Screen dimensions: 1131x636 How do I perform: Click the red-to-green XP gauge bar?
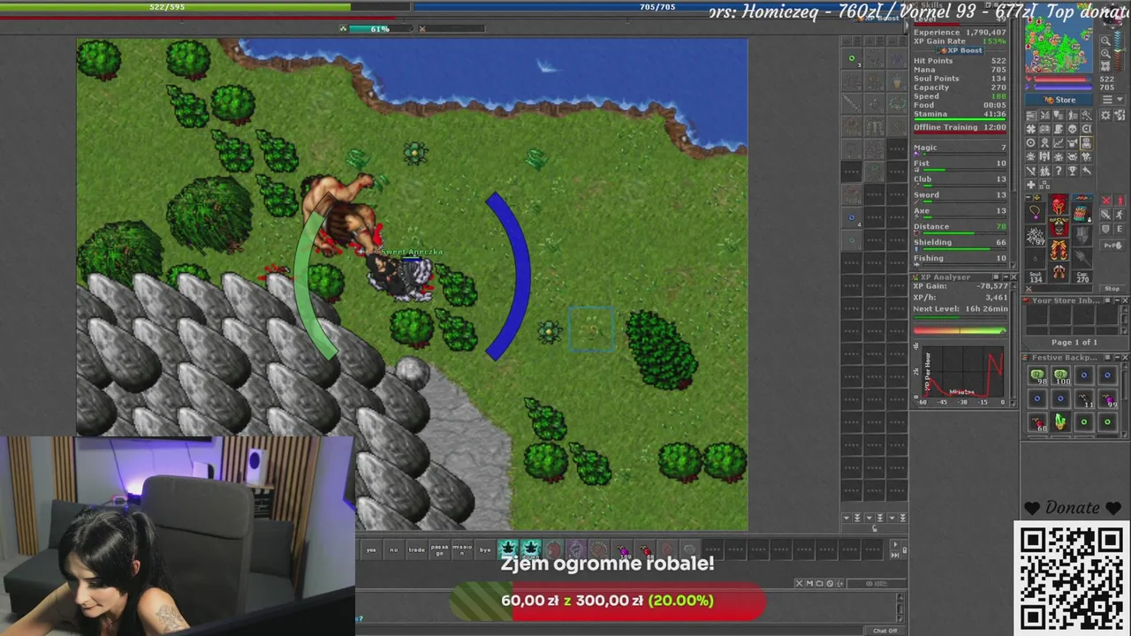(x=960, y=330)
